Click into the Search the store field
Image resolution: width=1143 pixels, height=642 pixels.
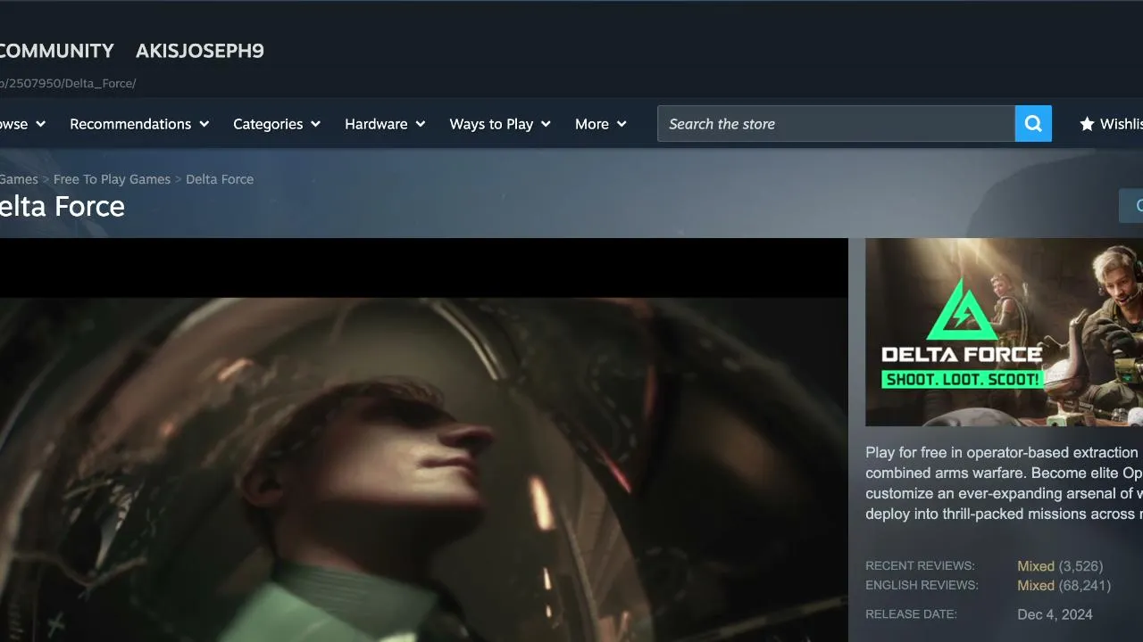836,124
